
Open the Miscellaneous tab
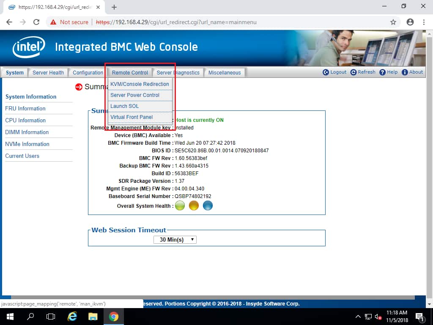[x=225, y=73]
